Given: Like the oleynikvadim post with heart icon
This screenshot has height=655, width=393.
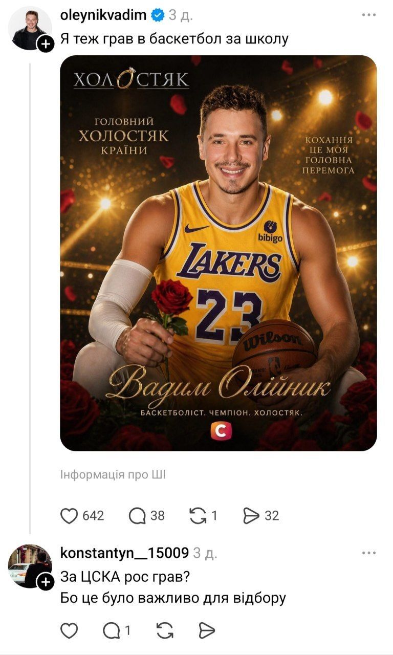Looking at the screenshot, I should (69, 516).
